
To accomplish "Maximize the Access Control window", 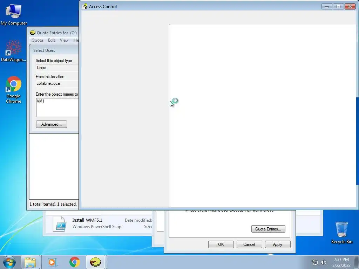I will pos(338,6).
